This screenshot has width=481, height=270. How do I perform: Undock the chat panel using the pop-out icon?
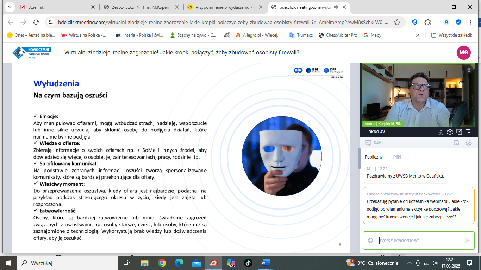(x=456, y=143)
